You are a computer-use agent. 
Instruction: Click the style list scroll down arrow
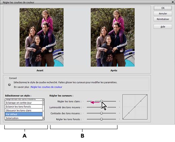click(43, 119)
